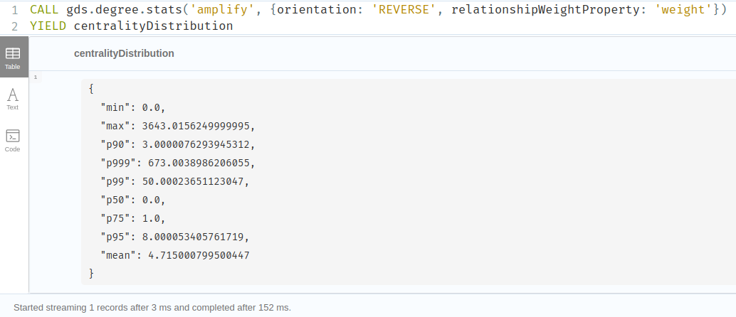Click the centralityDistribution column header
Viewport: 736px width, 317px height.
click(x=124, y=53)
